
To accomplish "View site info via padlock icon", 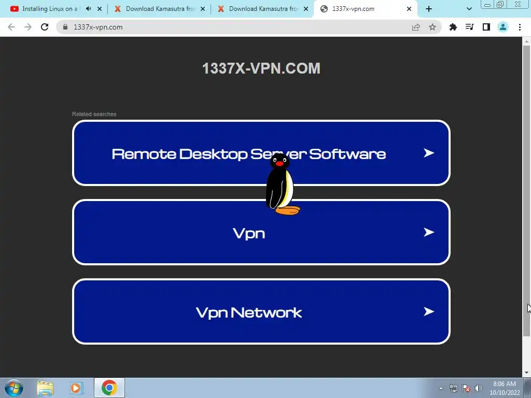I will tap(65, 27).
